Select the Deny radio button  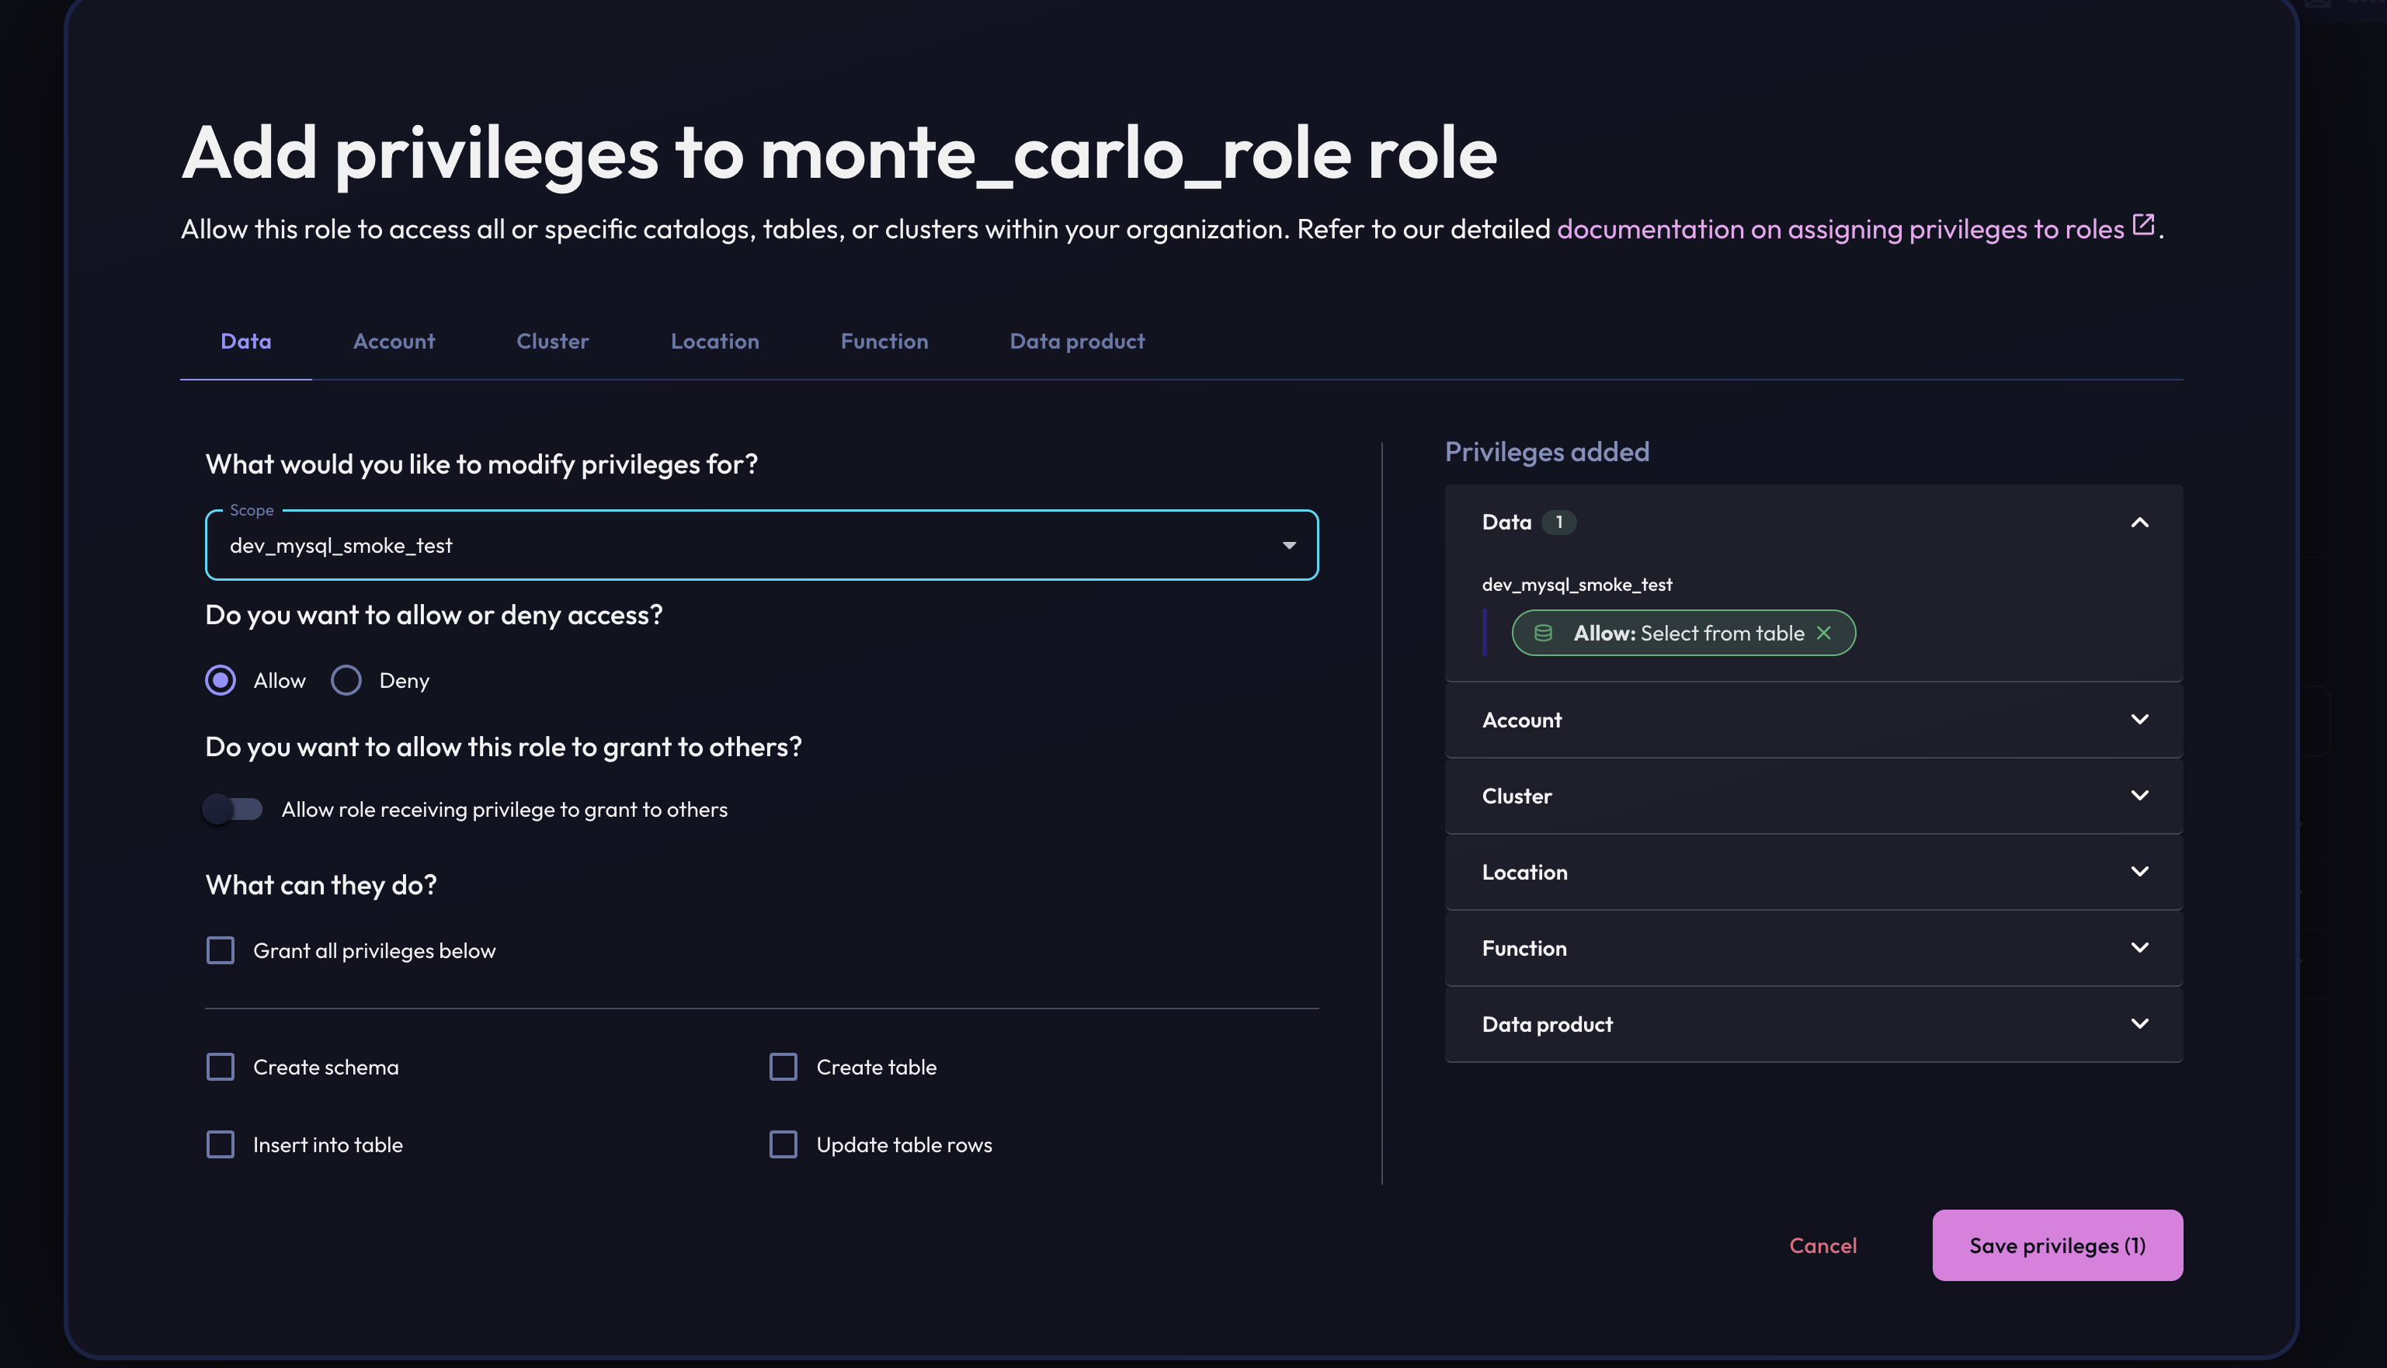(x=346, y=680)
